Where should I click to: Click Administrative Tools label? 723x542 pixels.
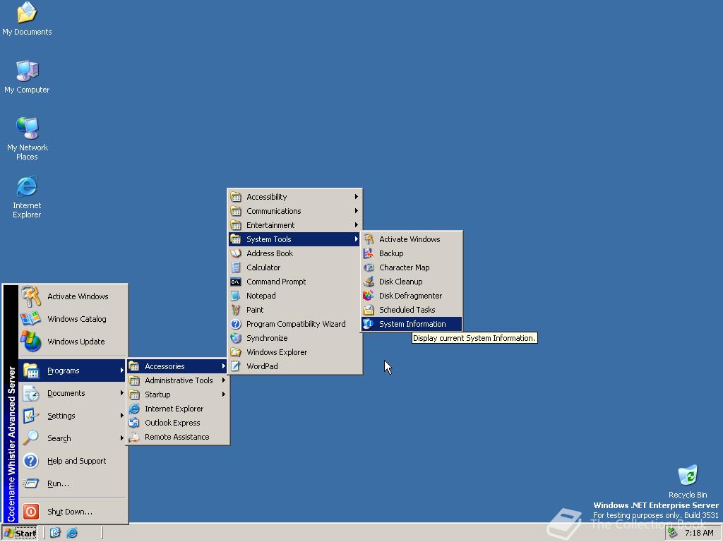[x=179, y=380]
